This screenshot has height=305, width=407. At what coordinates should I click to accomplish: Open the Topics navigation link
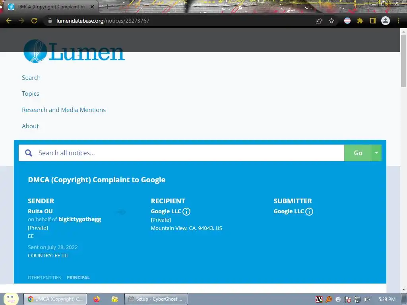(x=31, y=94)
